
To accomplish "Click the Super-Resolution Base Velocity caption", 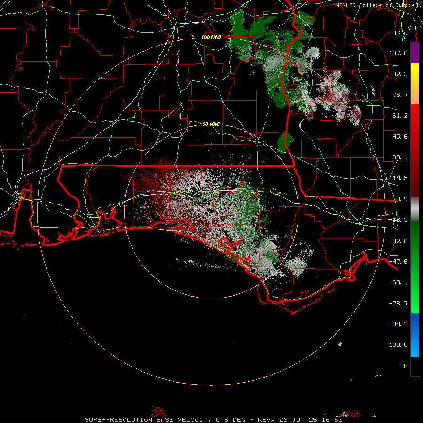I will click(214, 420).
